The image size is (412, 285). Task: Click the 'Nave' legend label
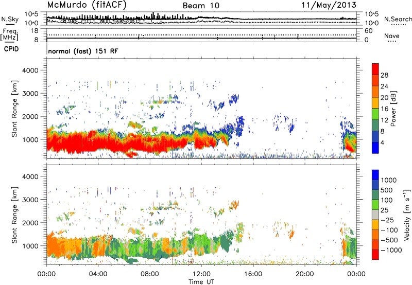pos(392,36)
